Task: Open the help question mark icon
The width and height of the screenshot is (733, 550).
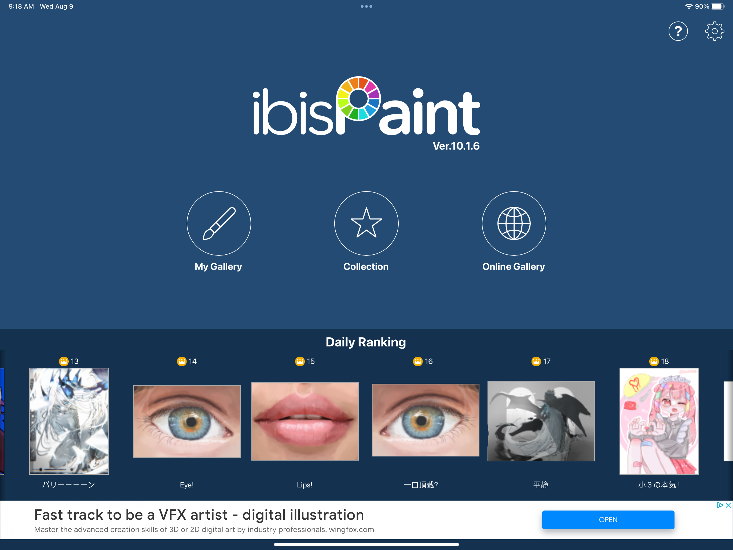Action: click(678, 31)
